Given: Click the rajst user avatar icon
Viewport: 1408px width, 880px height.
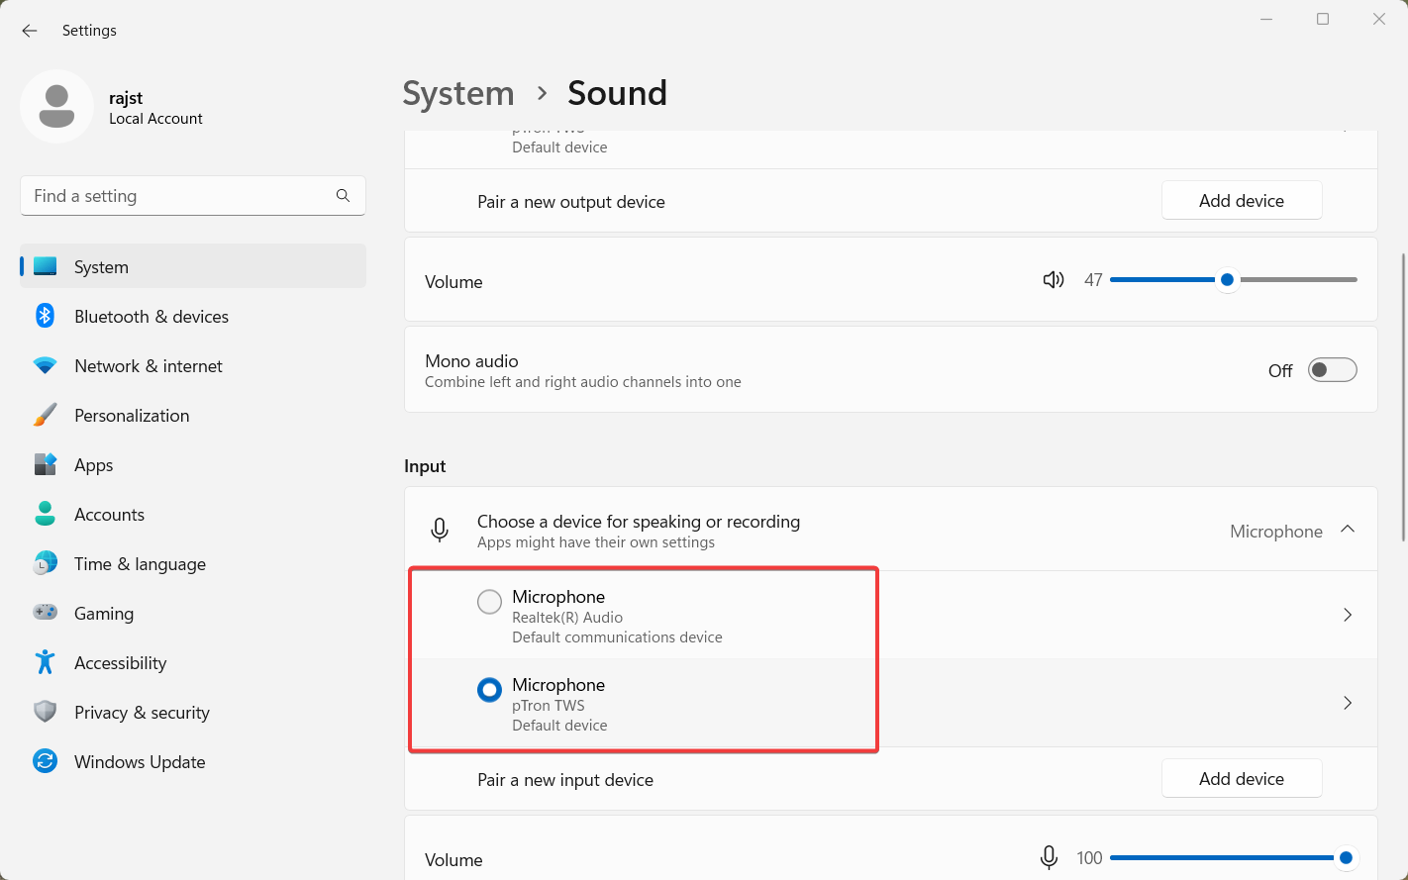Looking at the screenshot, I should coord(56,106).
